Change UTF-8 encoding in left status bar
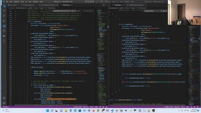This screenshot has height=113, width=201. [x=91, y=107]
